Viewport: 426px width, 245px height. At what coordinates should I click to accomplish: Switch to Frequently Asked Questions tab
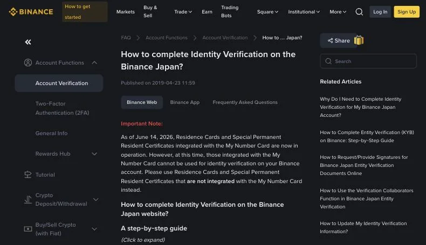coord(245,102)
